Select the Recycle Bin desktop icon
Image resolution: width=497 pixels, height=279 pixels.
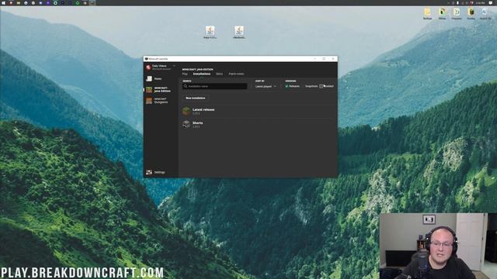[485, 14]
